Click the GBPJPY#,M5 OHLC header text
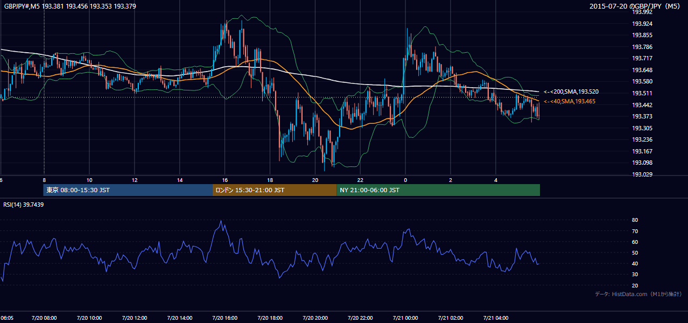Image resolution: width=688 pixels, height=323 pixels. [x=70, y=6]
